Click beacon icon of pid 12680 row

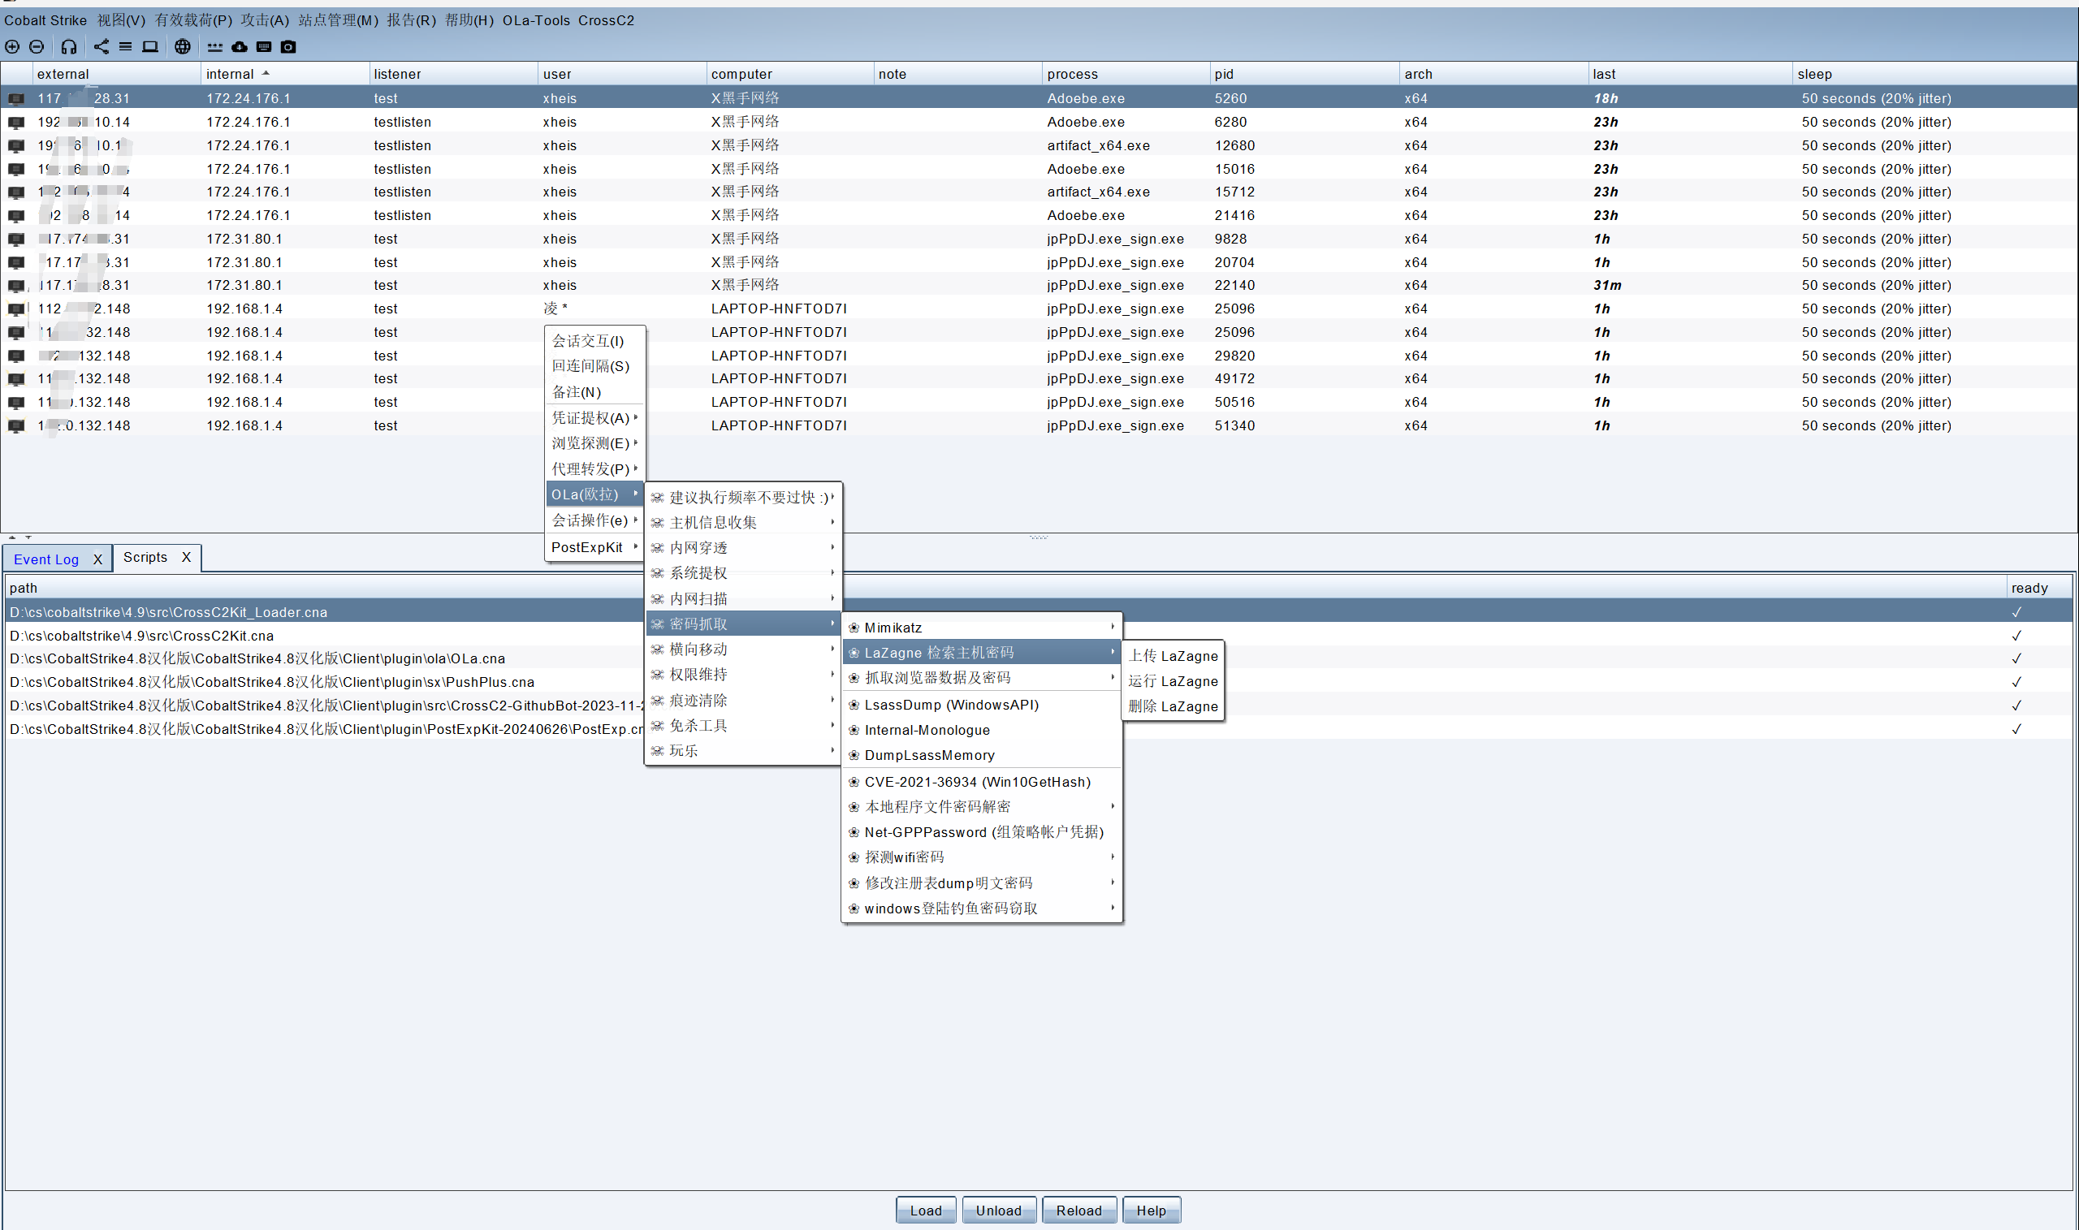click(x=15, y=145)
